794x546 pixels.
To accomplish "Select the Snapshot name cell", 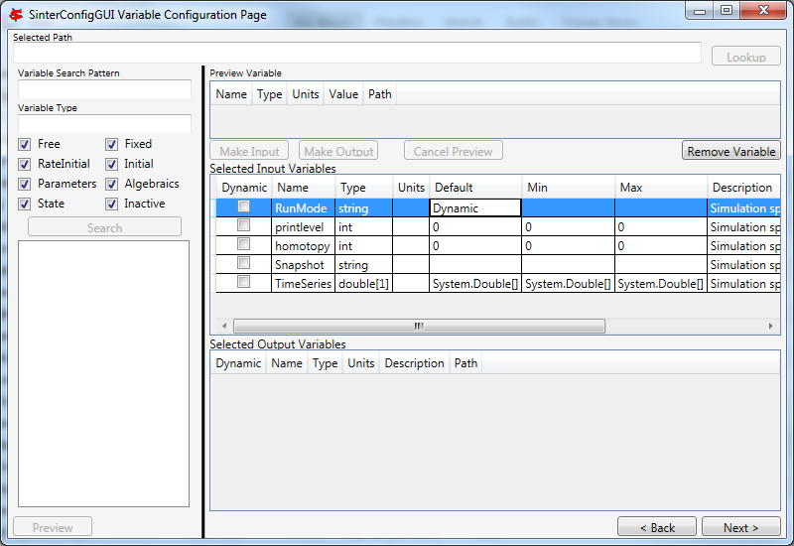I will coord(303,265).
